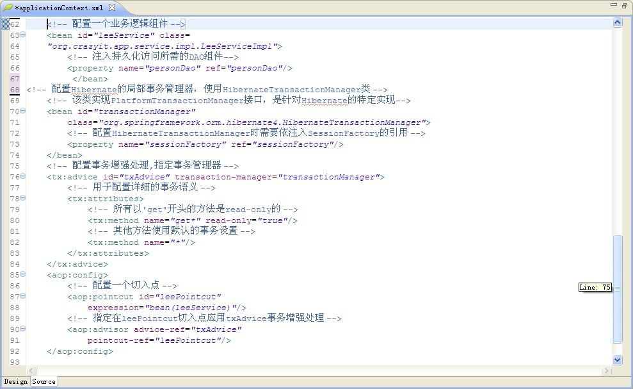633x389 pixels.
Task: Collapse the leeService bean definition
Action: (x=21, y=35)
